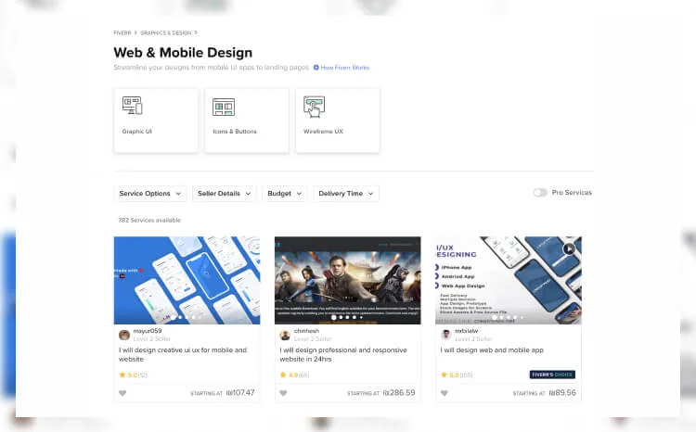Select the Icons & Buttons category icon

click(224, 107)
